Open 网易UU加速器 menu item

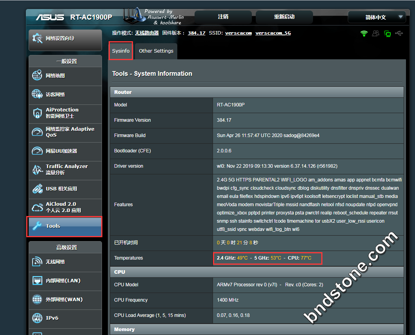coord(65,151)
